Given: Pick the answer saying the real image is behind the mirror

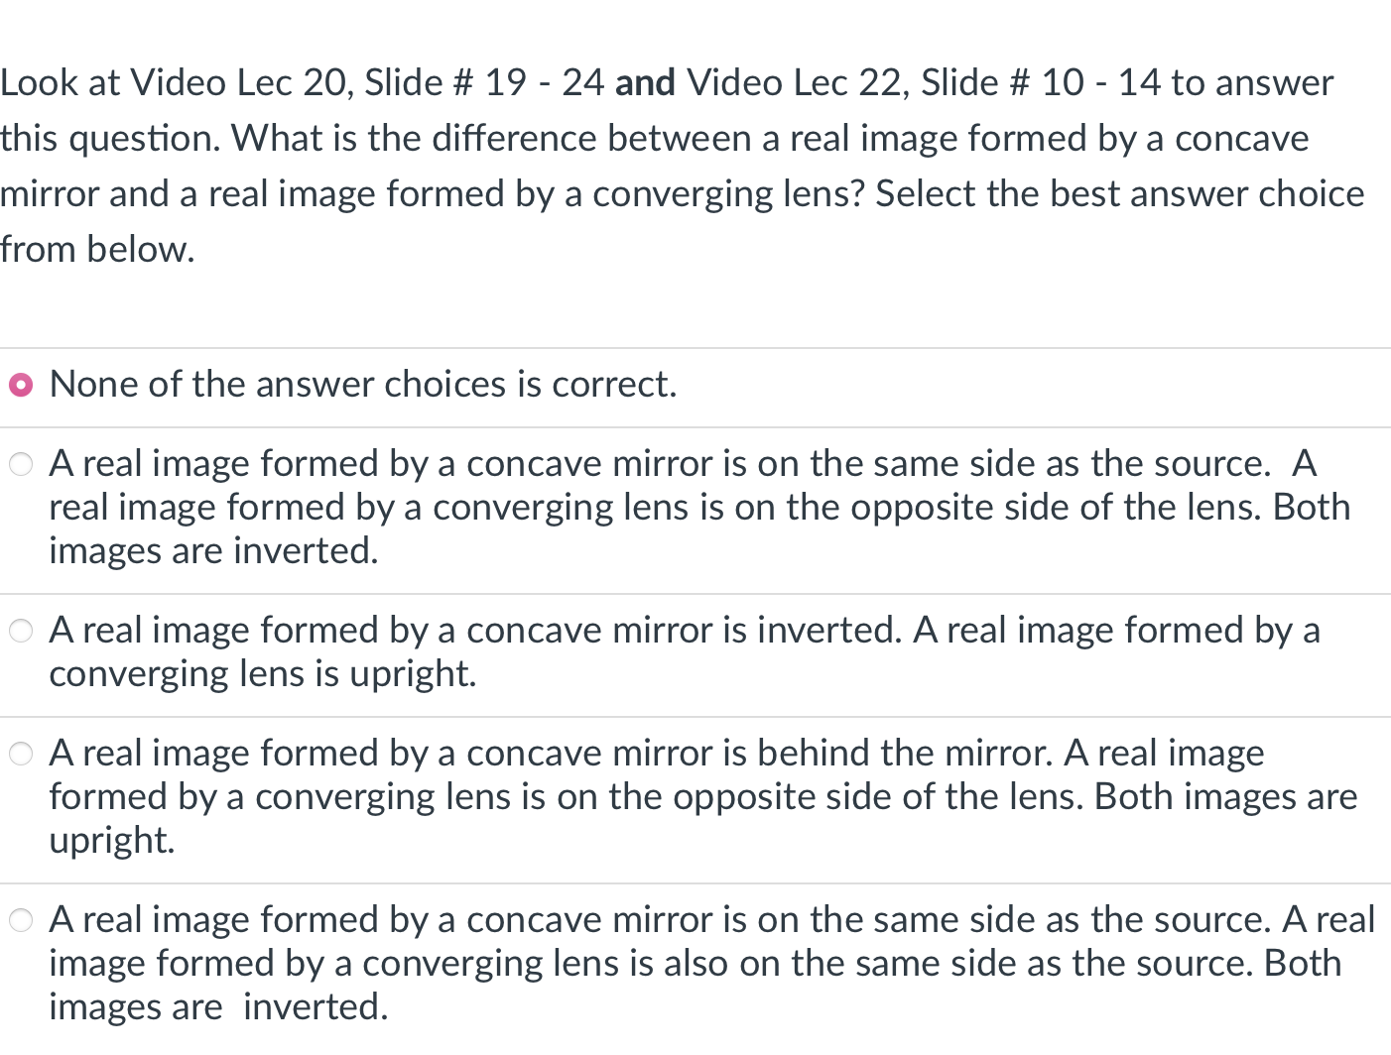Looking at the screenshot, I should 21,754.
